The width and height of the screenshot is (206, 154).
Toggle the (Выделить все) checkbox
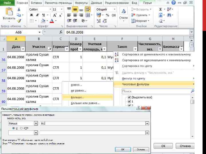point(129,97)
